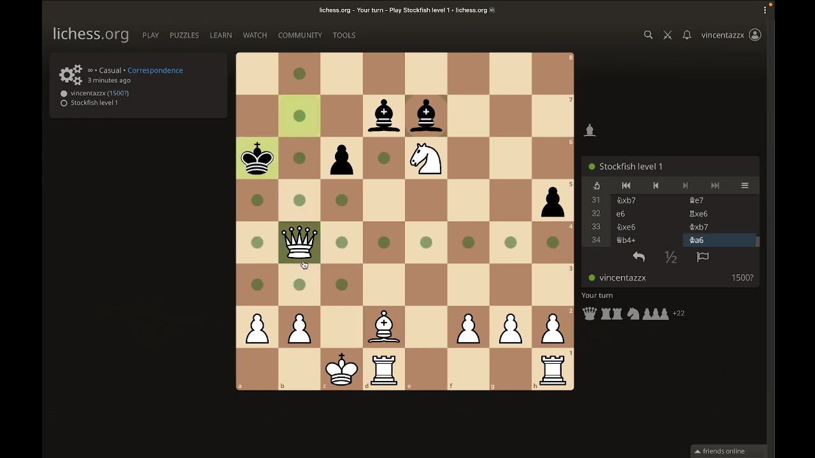Click the black pawn on c6
Screen dimensions: 815x458
click(x=341, y=158)
